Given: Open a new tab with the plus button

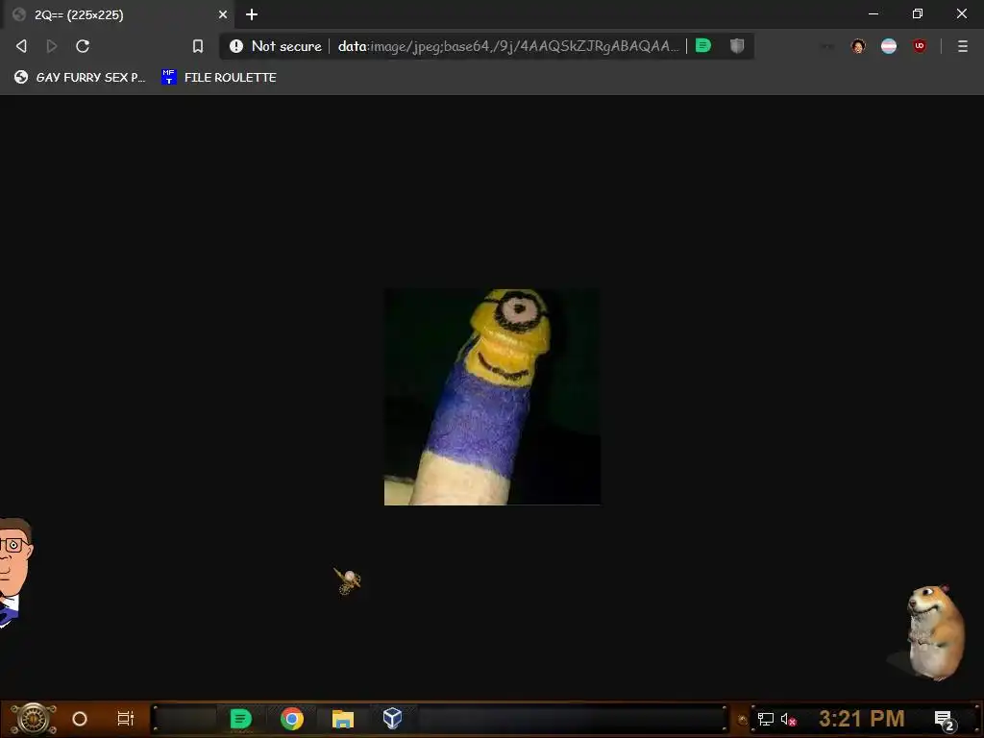Looking at the screenshot, I should point(252,14).
